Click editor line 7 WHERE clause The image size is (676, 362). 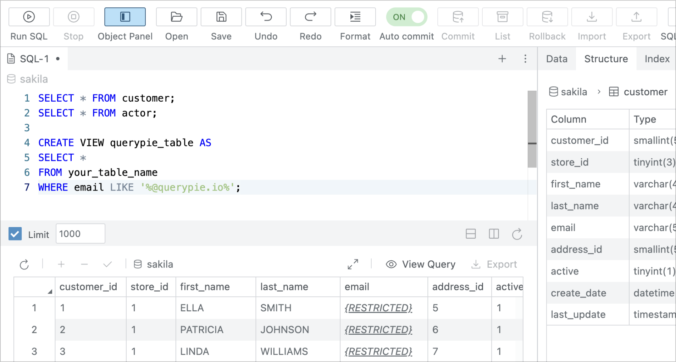pos(139,187)
